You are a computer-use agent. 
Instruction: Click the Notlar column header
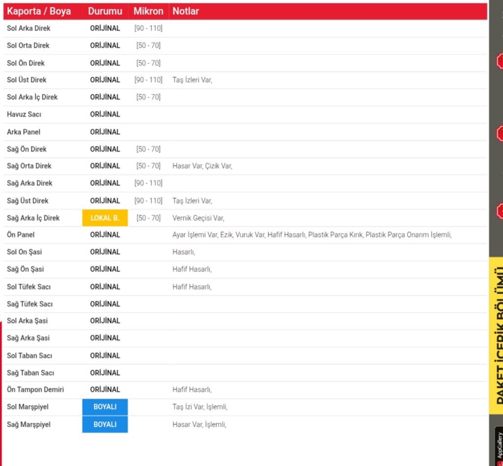click(x=186, y=11)
